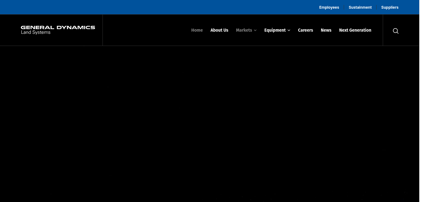Expand the Equipment dropdown chevron
This screenshot has height=202, width=423.
(x=289, y=30)
